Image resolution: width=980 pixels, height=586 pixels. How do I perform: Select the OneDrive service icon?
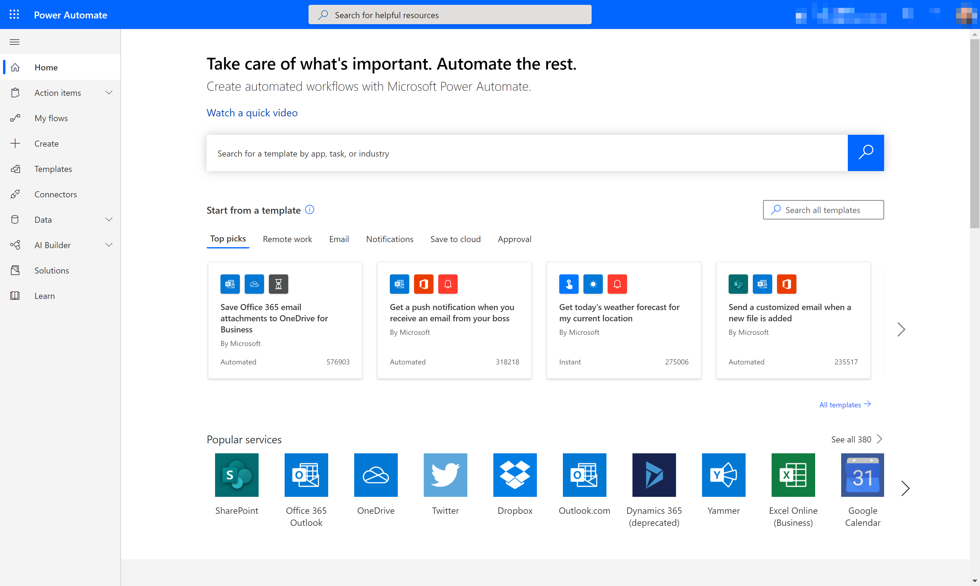(x=376, y=474)
